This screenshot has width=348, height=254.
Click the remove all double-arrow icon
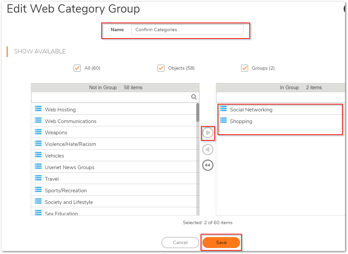click(208, 165)
